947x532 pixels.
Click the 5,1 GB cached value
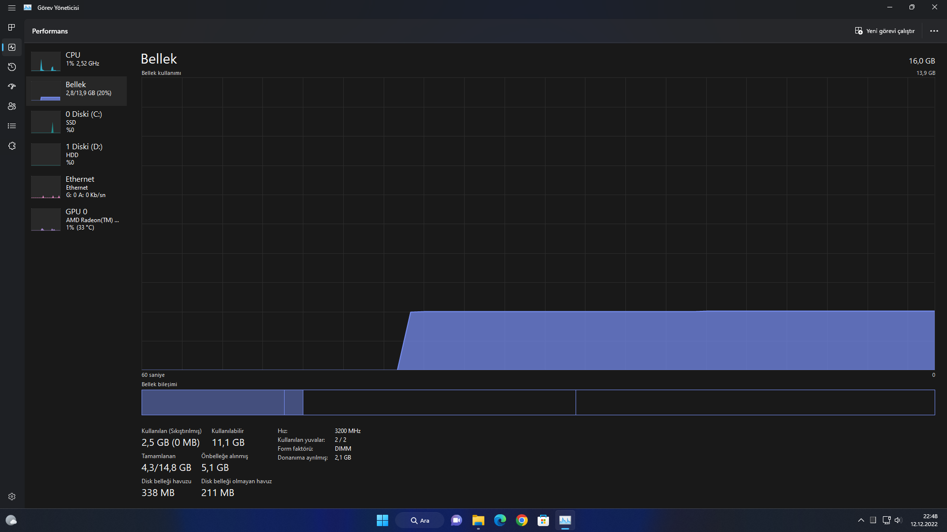pyautogui.click(x=215, y=467)
